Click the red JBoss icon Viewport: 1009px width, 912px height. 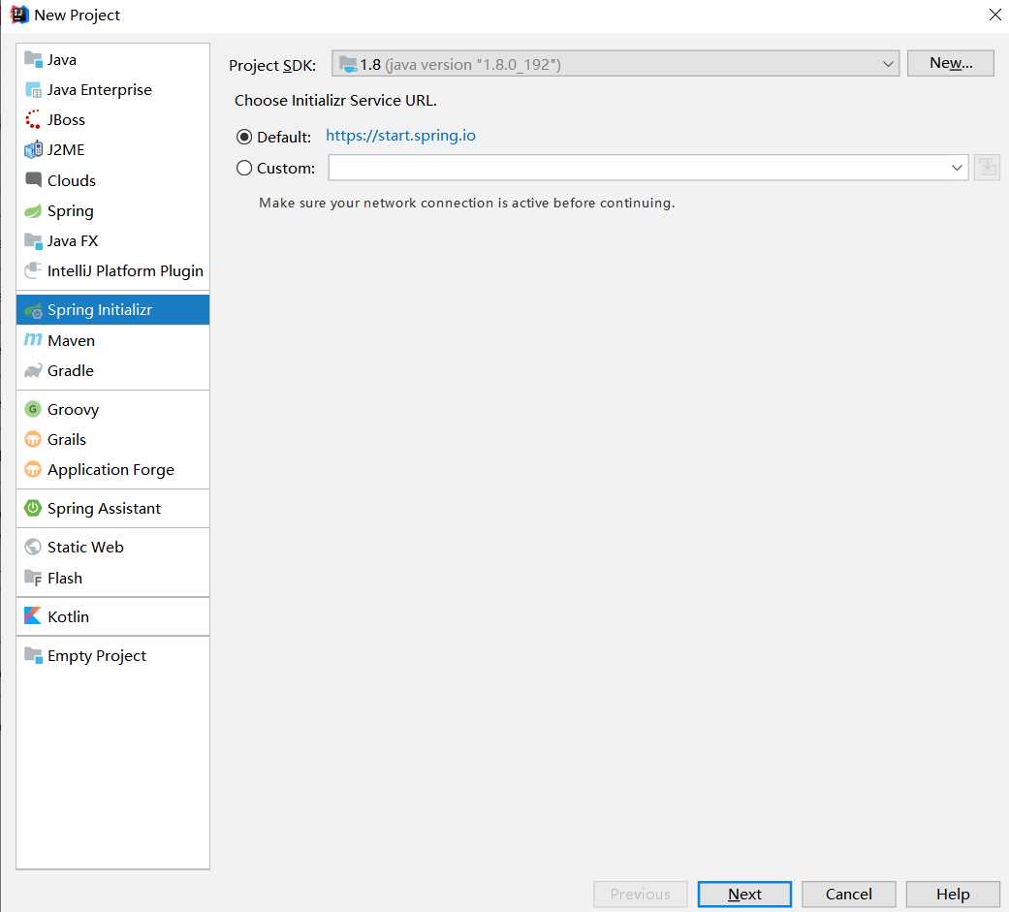point(33,120)
